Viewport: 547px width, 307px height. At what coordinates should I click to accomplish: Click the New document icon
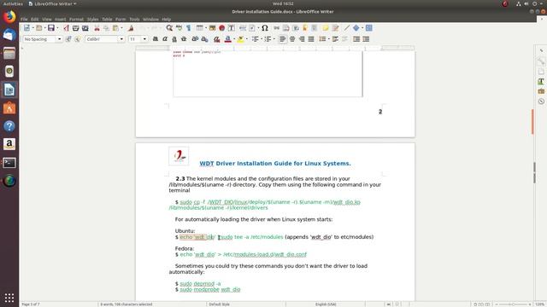pos(26,28)
